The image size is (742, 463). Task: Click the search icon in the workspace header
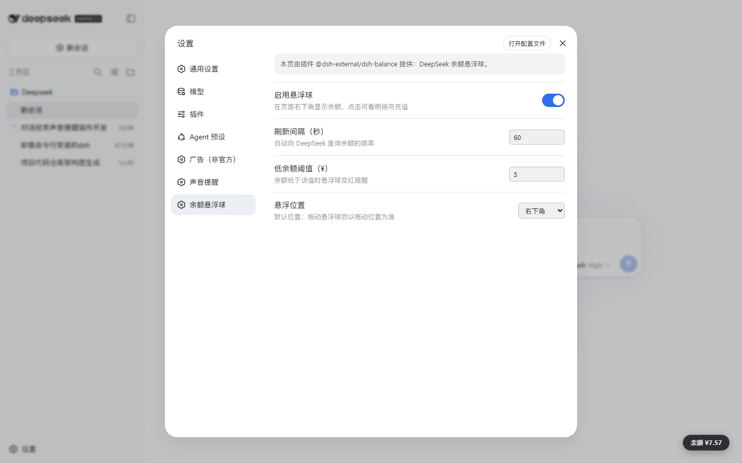pos(97,72)
